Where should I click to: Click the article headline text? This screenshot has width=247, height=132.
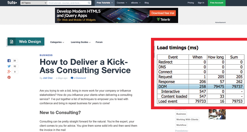click(85, 66)
